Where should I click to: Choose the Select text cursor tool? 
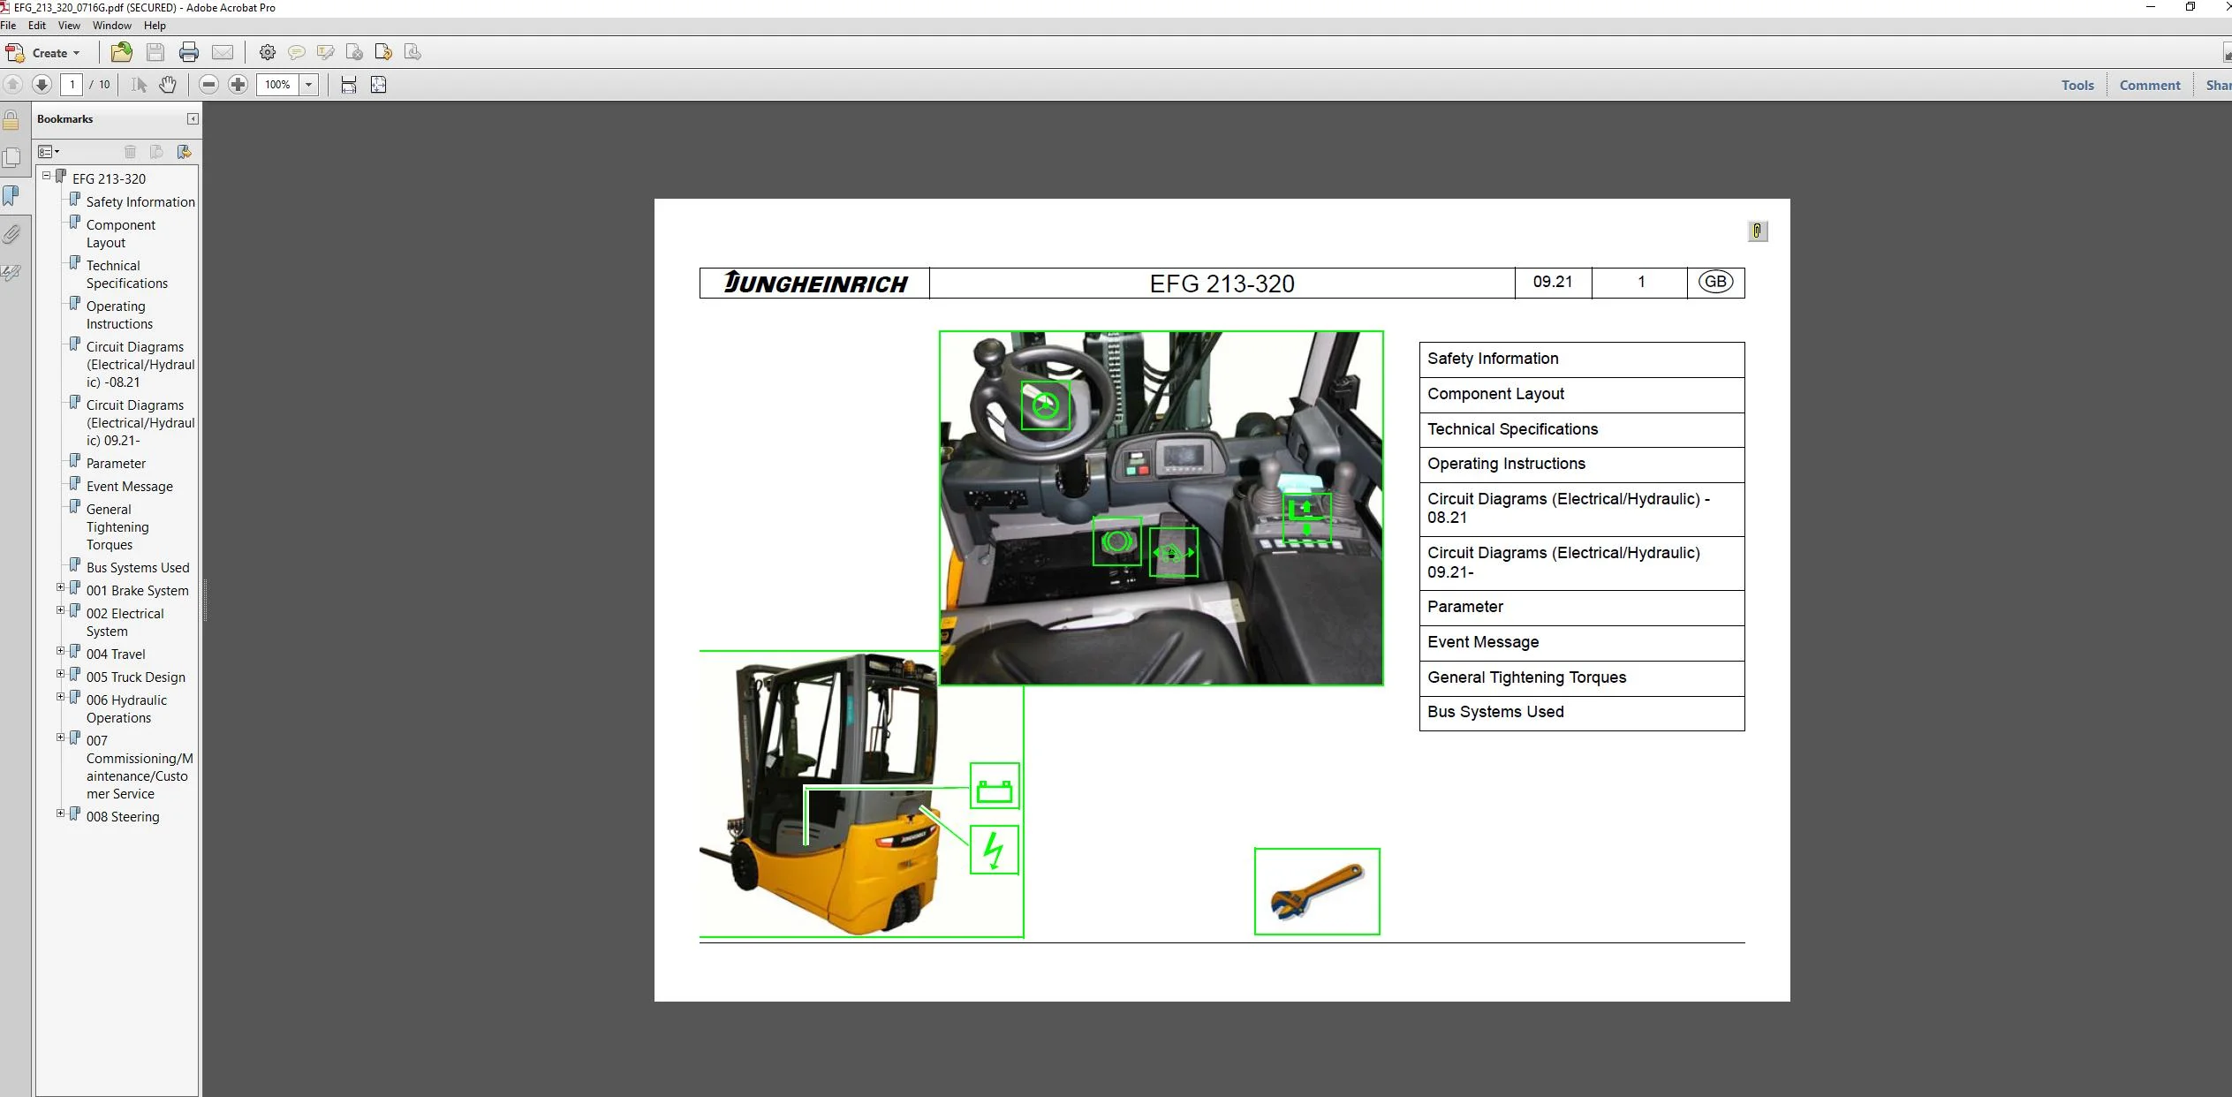(x=139, y=85)
